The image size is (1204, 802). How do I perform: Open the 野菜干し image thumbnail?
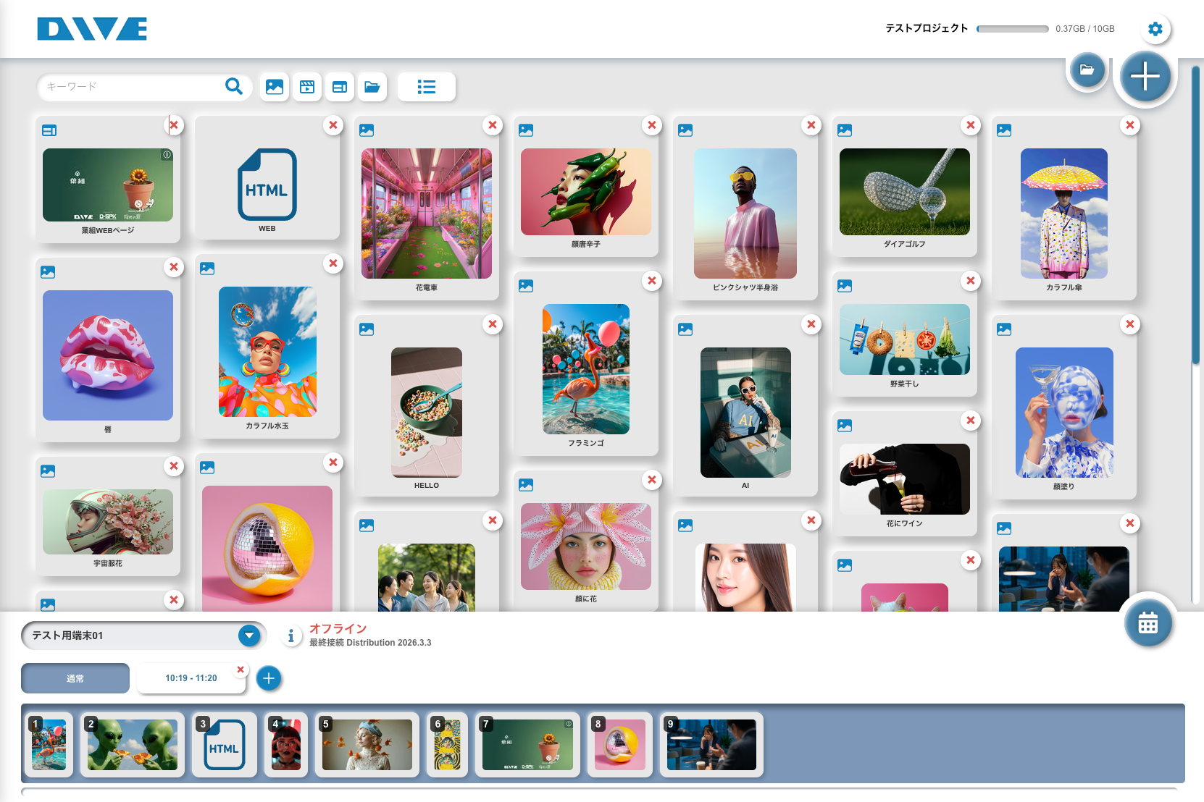[x=905, y=339]
